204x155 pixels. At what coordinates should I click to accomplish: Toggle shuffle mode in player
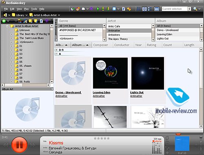pos(167,143)
